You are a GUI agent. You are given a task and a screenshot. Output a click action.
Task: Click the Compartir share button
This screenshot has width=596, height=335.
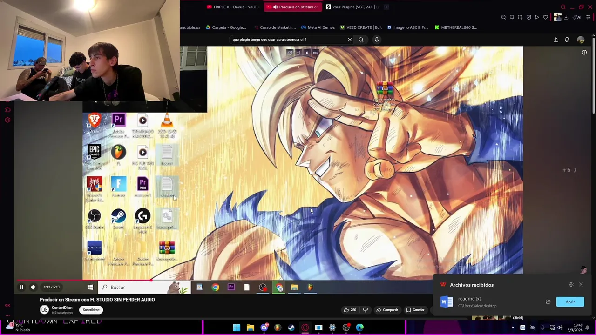pos(387,310)
